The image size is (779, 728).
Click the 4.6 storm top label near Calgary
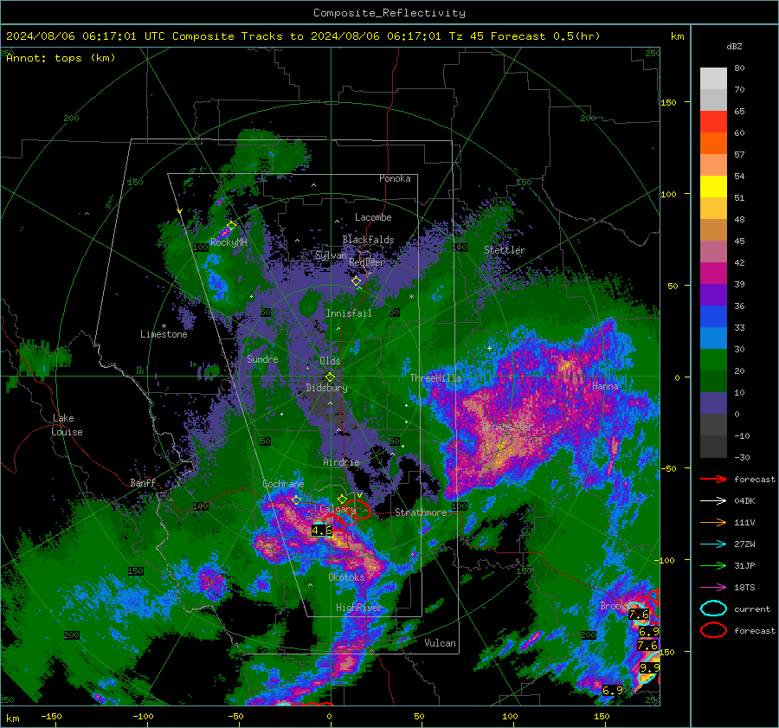click(x=321, y=531)
